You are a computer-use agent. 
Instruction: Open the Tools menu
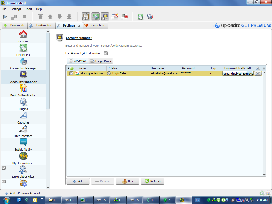[x=28, y=9]
